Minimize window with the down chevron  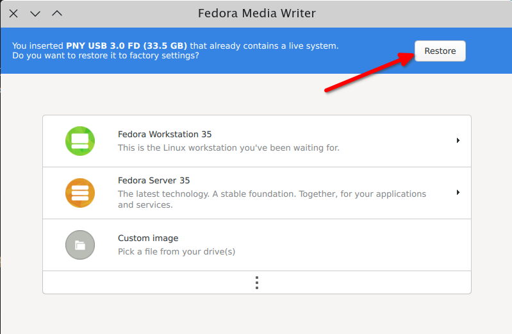pyautogui.click(x=35, y=13)
